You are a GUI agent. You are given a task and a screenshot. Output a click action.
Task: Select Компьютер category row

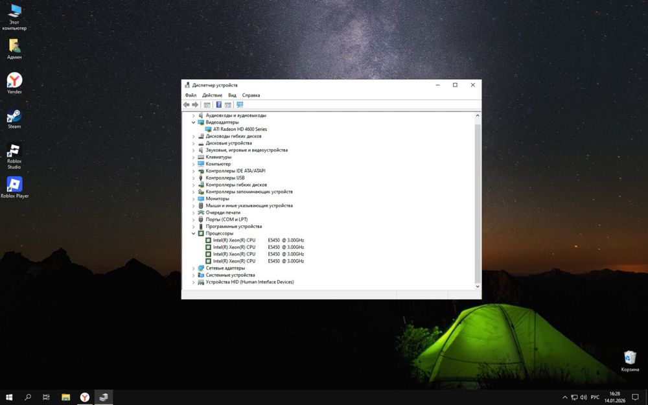[218, 164]
